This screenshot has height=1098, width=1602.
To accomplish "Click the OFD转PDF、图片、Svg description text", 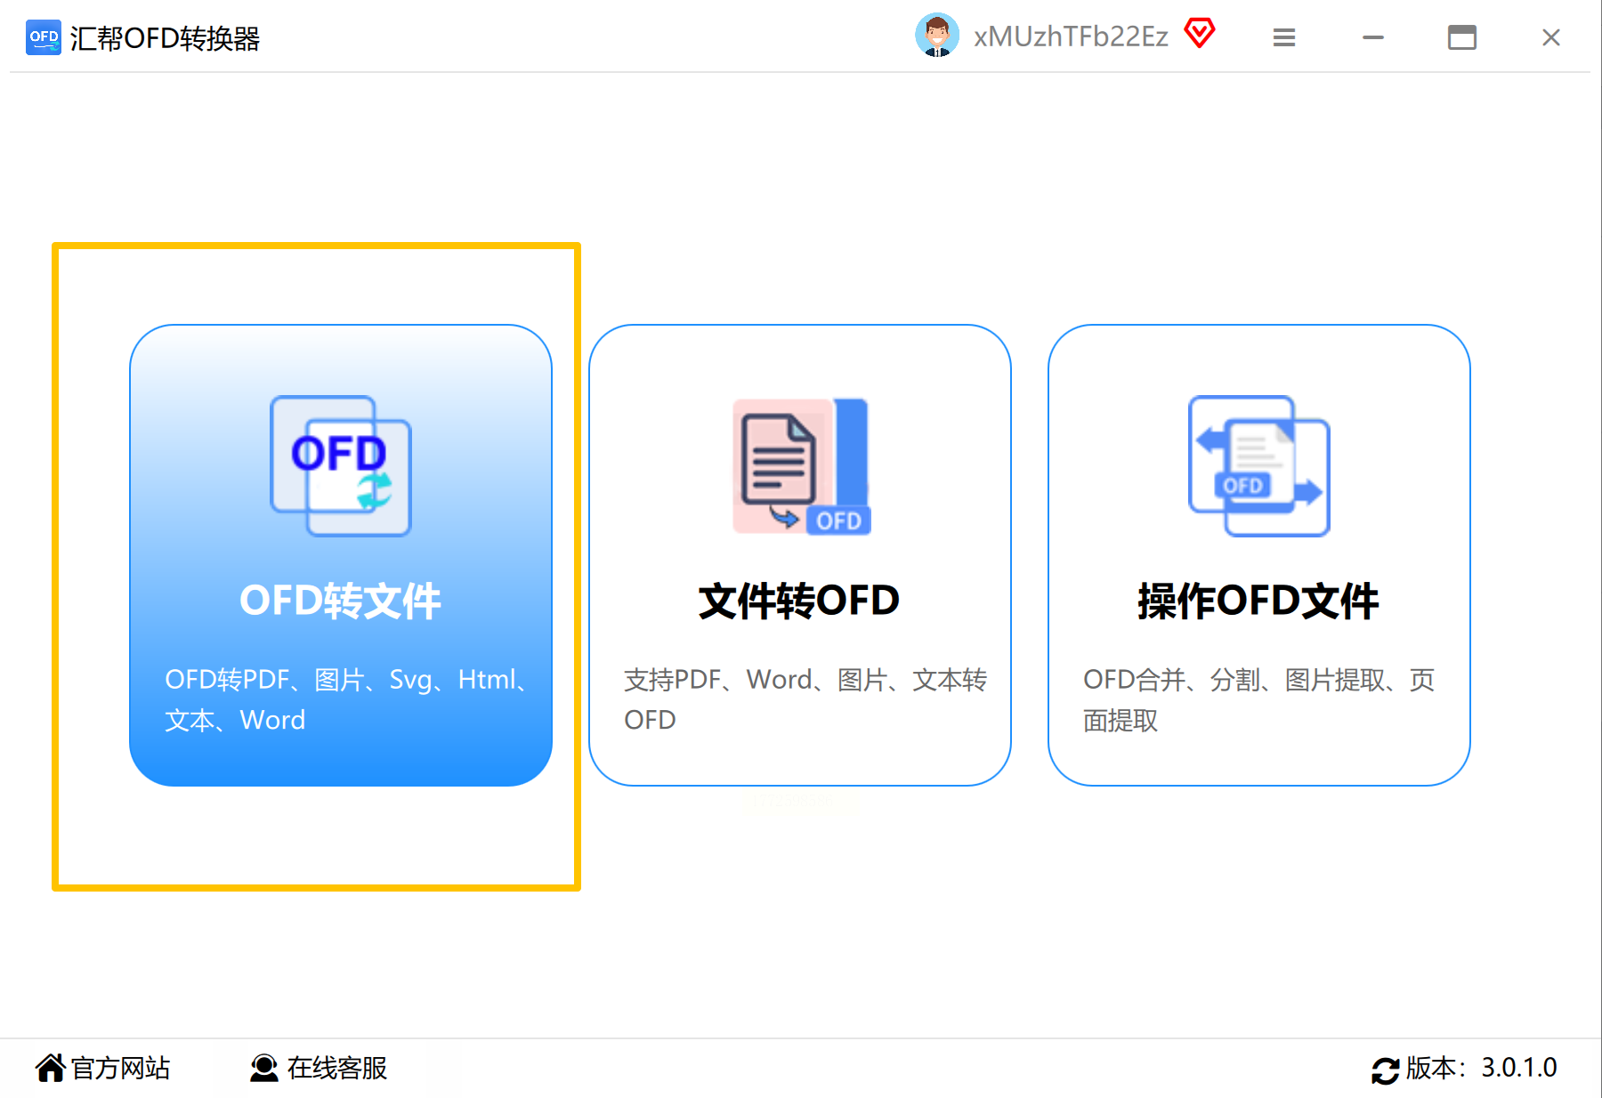I will (x=346, y=699).
